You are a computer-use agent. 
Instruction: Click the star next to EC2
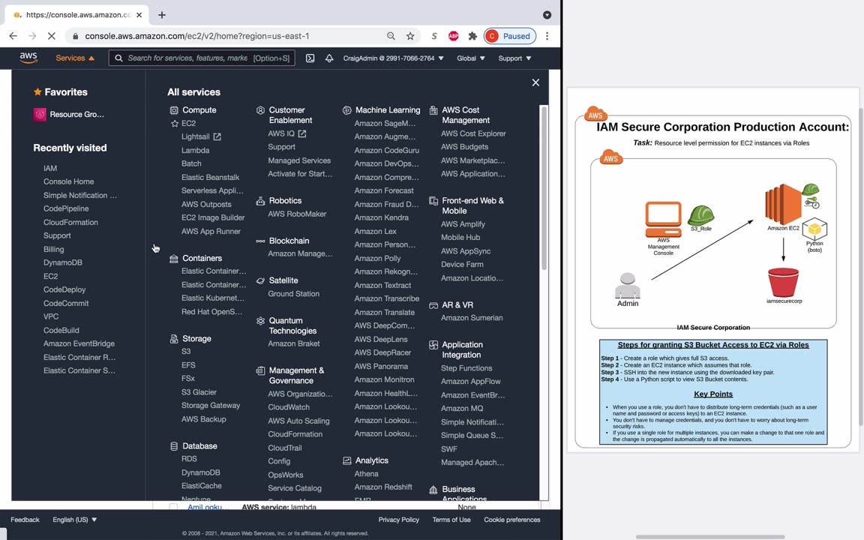coord(175,124)
